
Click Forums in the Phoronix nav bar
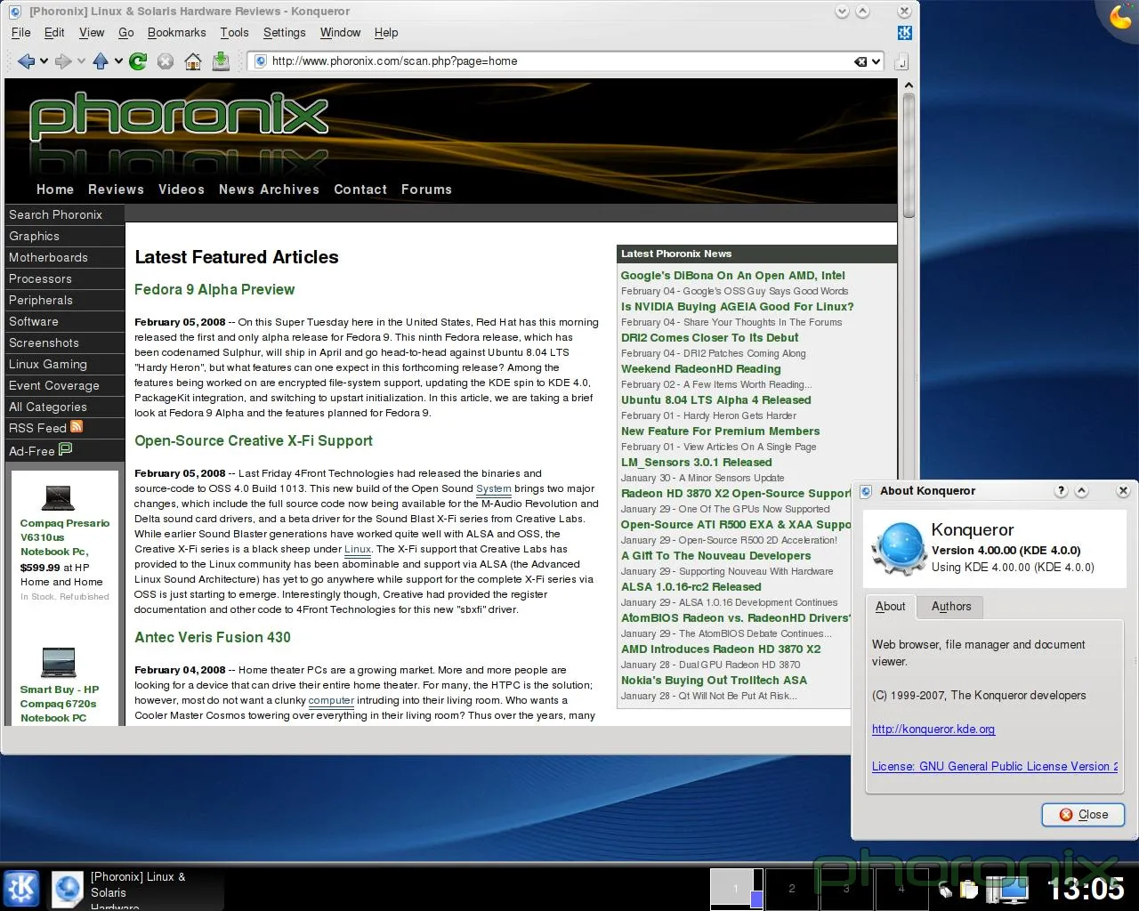pos(426,189)
